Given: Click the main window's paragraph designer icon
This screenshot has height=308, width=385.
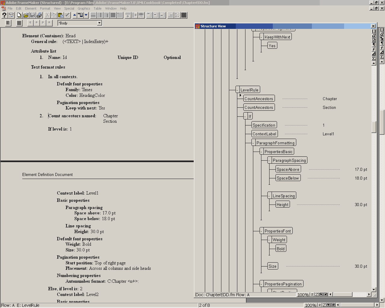Looking at the screenshot, I should click(382, 43).
